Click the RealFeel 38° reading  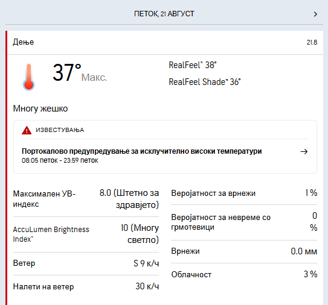point(193,65)
